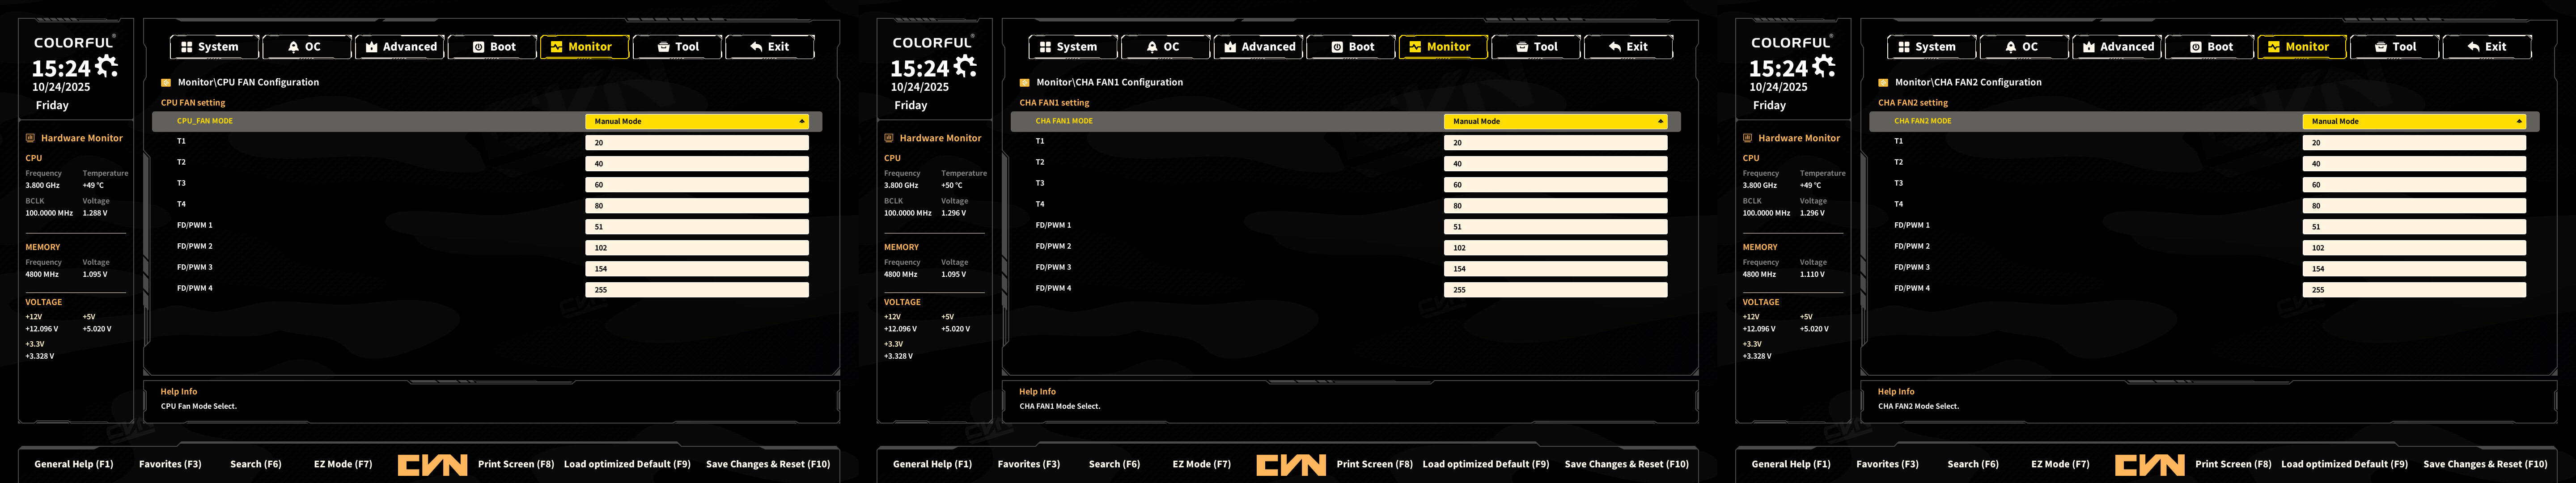2576x483 pixels.
Task: Click the T1 value field in CPU FAN screen
Action: (x=697, y=143)
